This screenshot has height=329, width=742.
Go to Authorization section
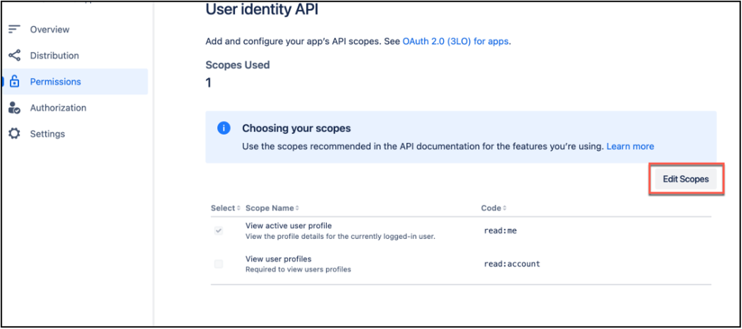[58, 108]
